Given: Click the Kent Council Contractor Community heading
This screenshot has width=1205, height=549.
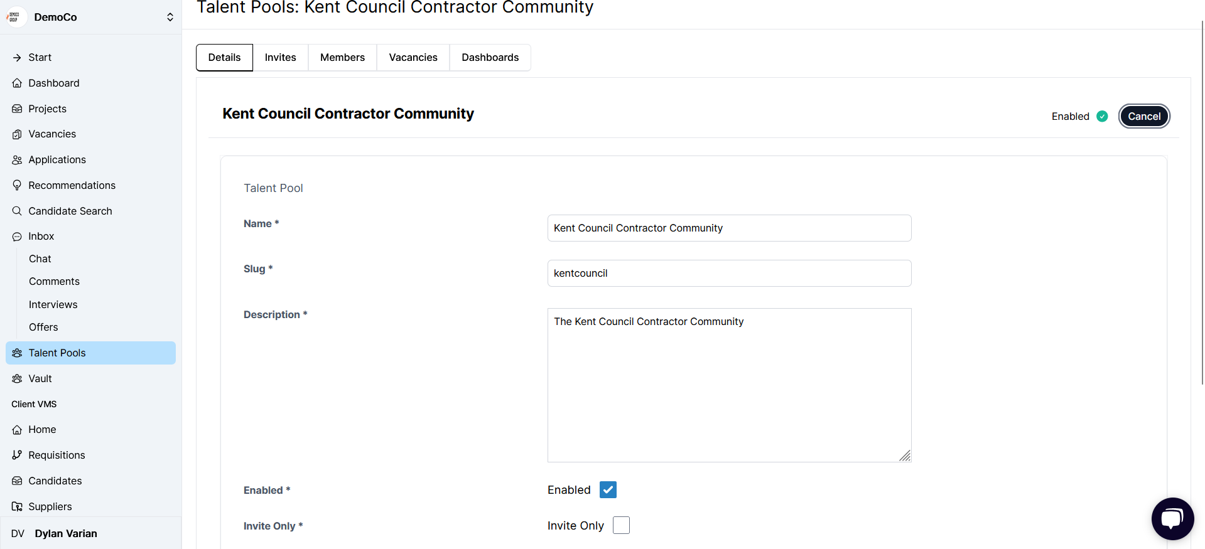Looking at the screenshot, I should point(348,114).
